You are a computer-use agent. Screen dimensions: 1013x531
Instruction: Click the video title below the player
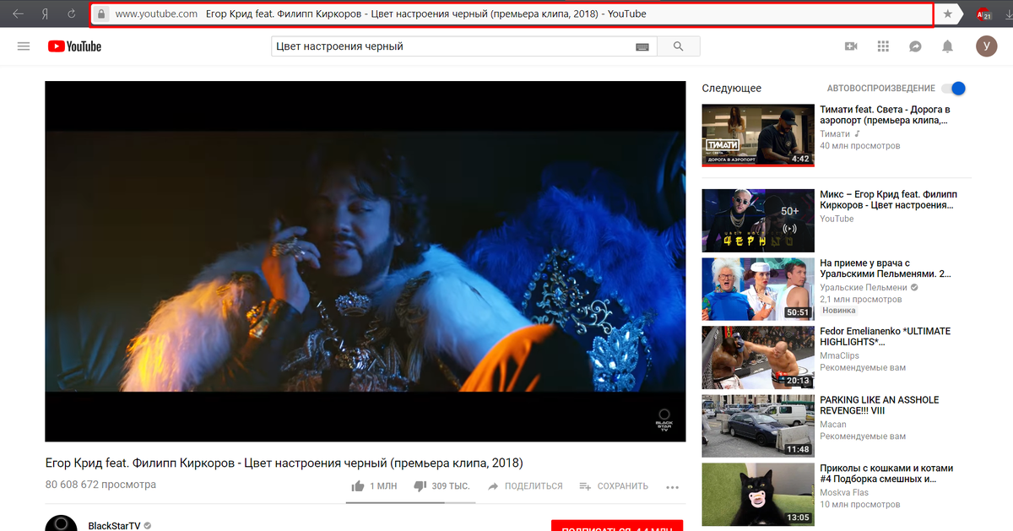[284, 463]
